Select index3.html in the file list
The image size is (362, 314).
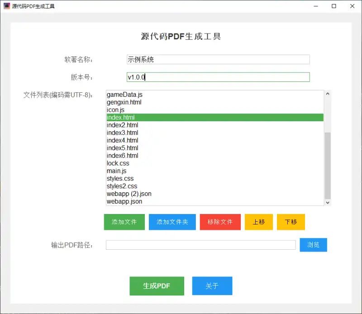[x=215, y=133]
